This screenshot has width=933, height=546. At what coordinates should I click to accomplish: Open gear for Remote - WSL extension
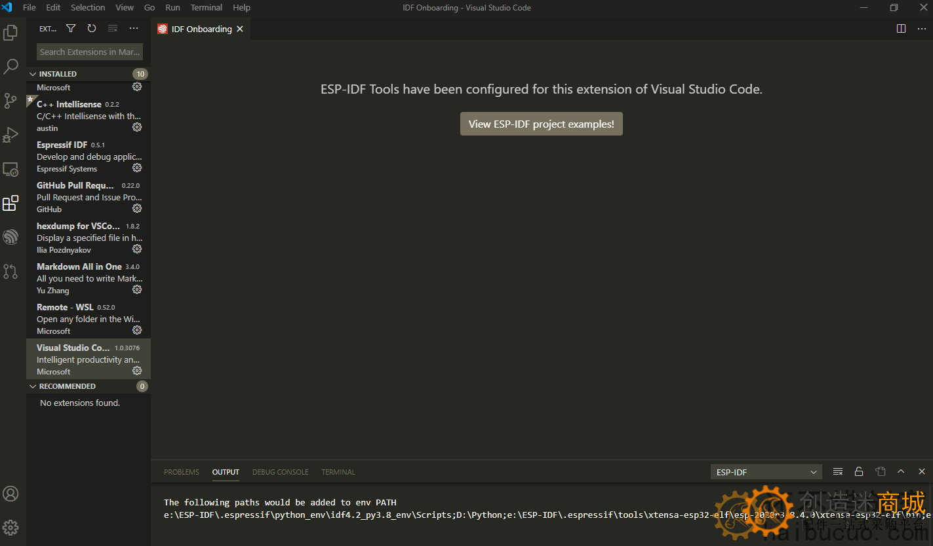(137, 330)
